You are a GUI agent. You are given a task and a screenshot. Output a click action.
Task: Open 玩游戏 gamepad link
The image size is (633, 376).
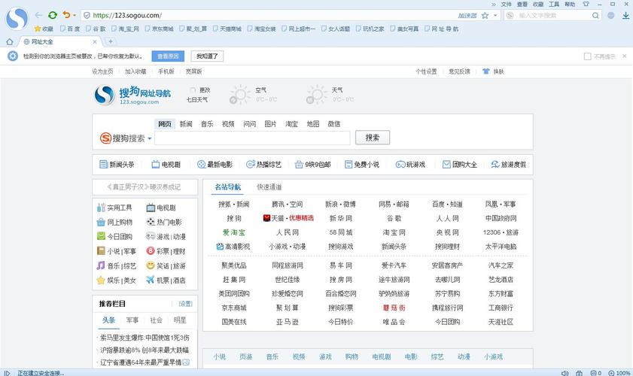pos(410,165)
